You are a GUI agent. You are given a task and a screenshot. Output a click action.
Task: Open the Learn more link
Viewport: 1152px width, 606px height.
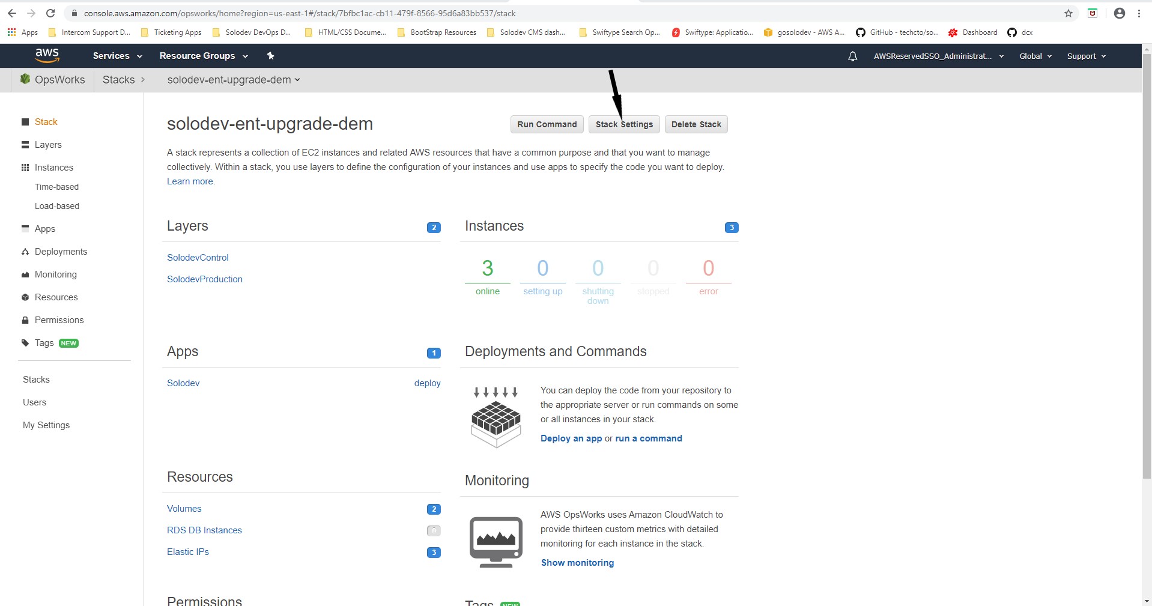tap(190, 181)
